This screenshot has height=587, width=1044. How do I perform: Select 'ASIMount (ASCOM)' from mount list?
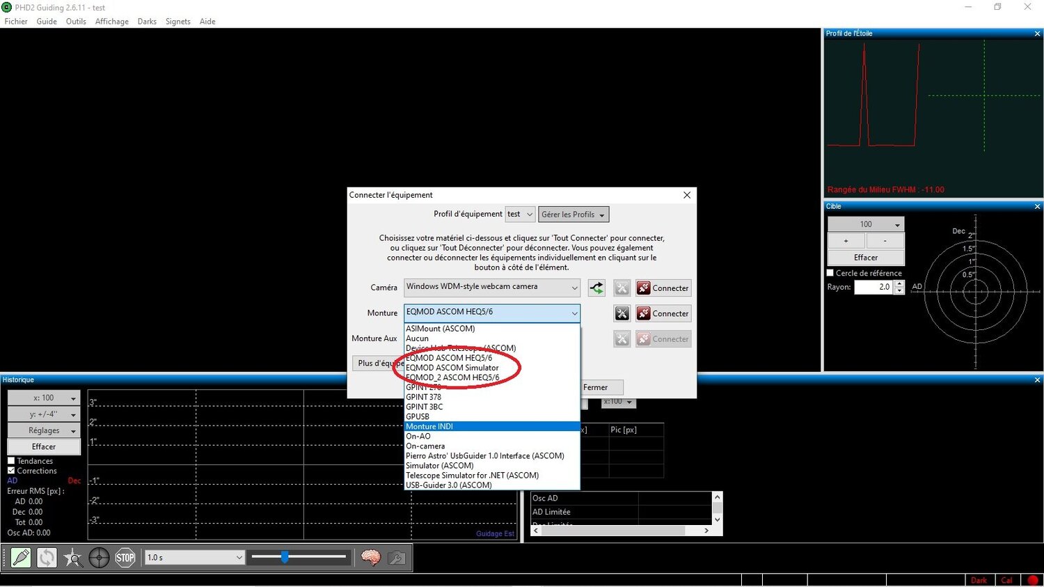click(x=492, y=329)
